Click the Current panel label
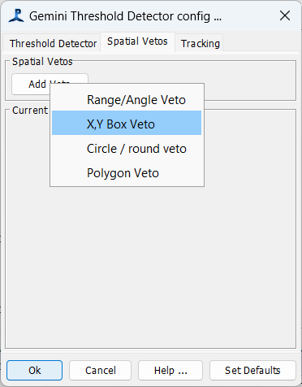Screen dimensions: 302x387 click(x=30, y=111)
